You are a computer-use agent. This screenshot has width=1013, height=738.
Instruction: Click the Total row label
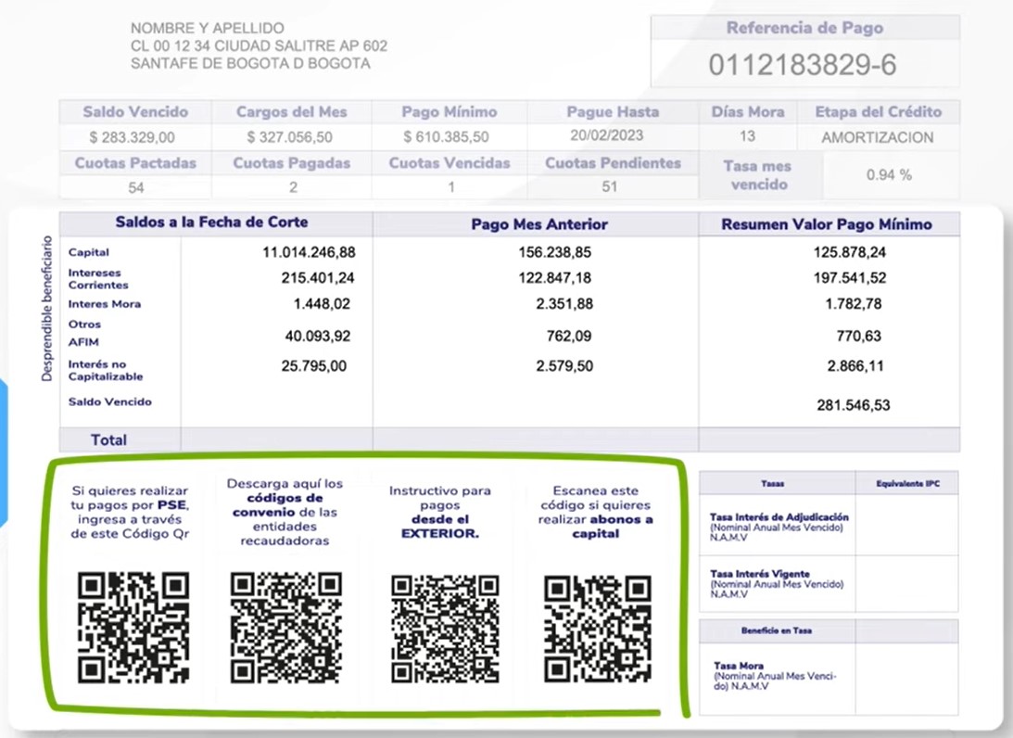(x=108, y=440)
